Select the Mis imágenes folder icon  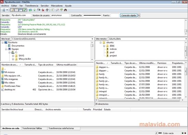coord(3,79)
